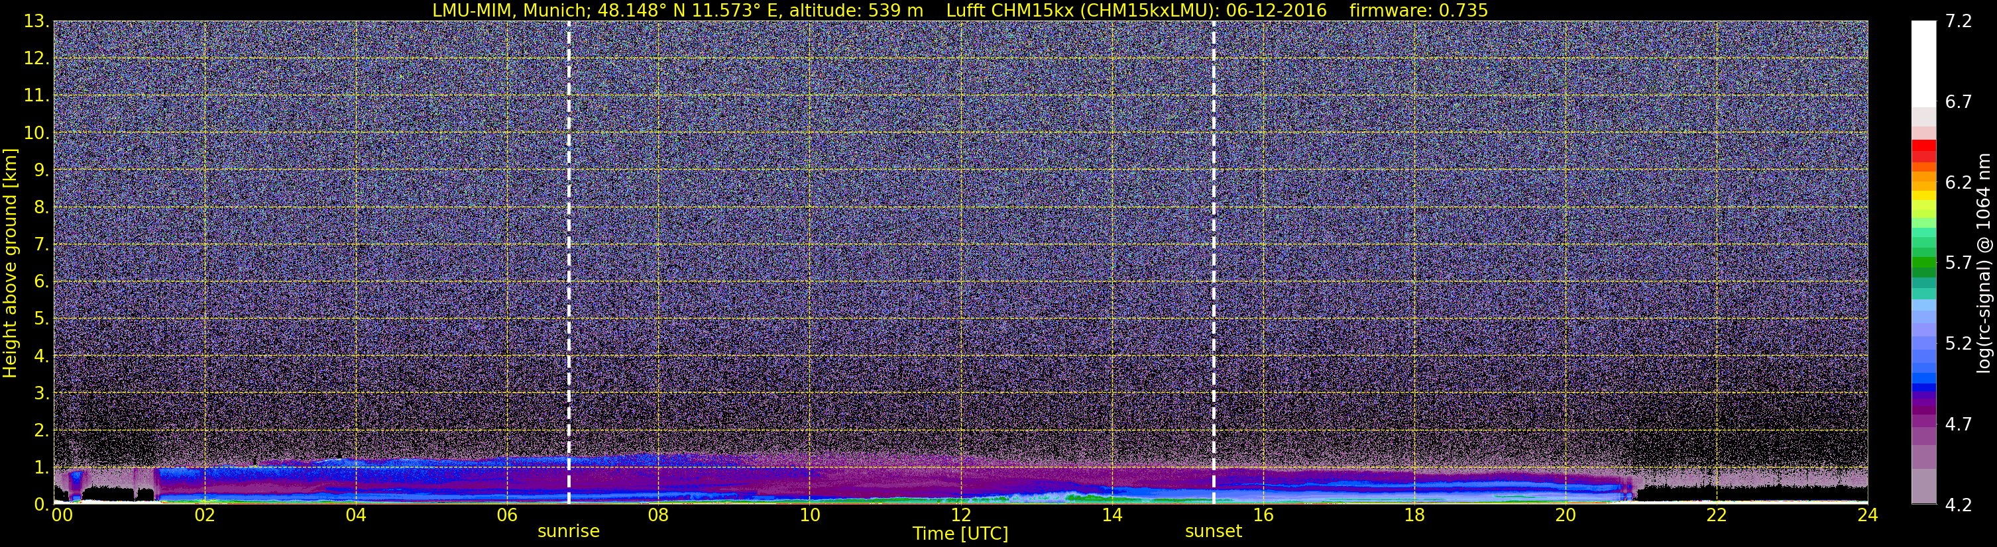This screenshot has height=547, width=1997.
Task: Click the '4.7' colorbar tick value
Action: 1959,424
